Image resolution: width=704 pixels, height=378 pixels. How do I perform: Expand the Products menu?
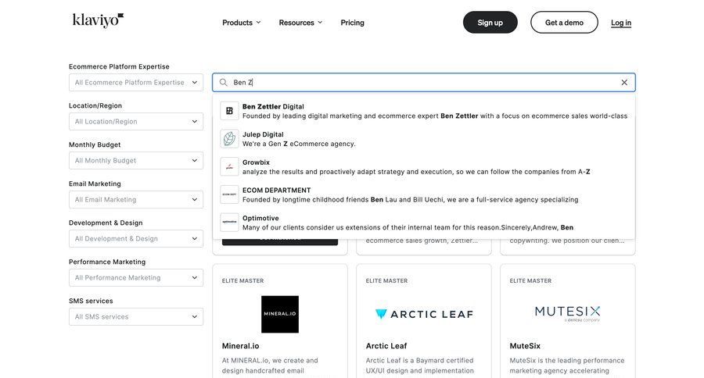coord(242,23)
